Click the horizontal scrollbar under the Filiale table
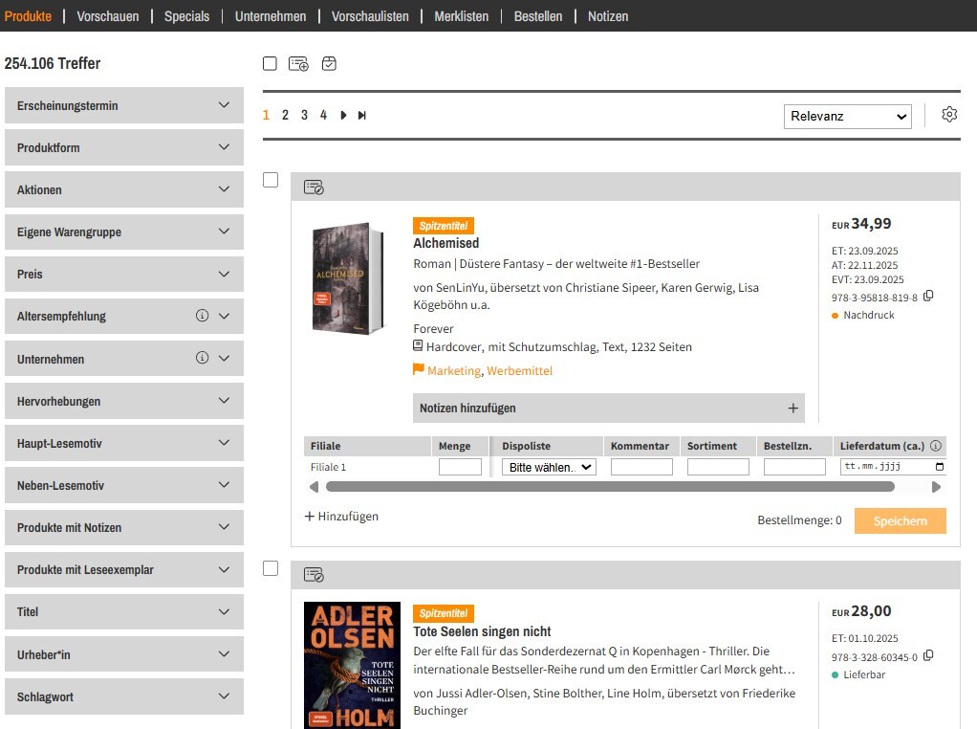977x729 pixels. point(610,487)
